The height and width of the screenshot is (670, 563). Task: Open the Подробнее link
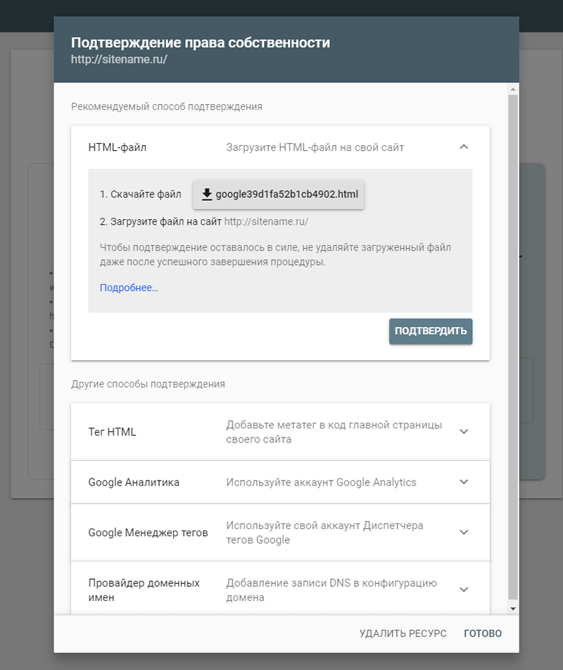tap(129, 287)
